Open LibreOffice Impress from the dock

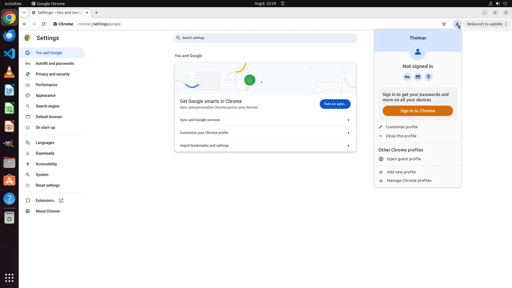(9, 126)
